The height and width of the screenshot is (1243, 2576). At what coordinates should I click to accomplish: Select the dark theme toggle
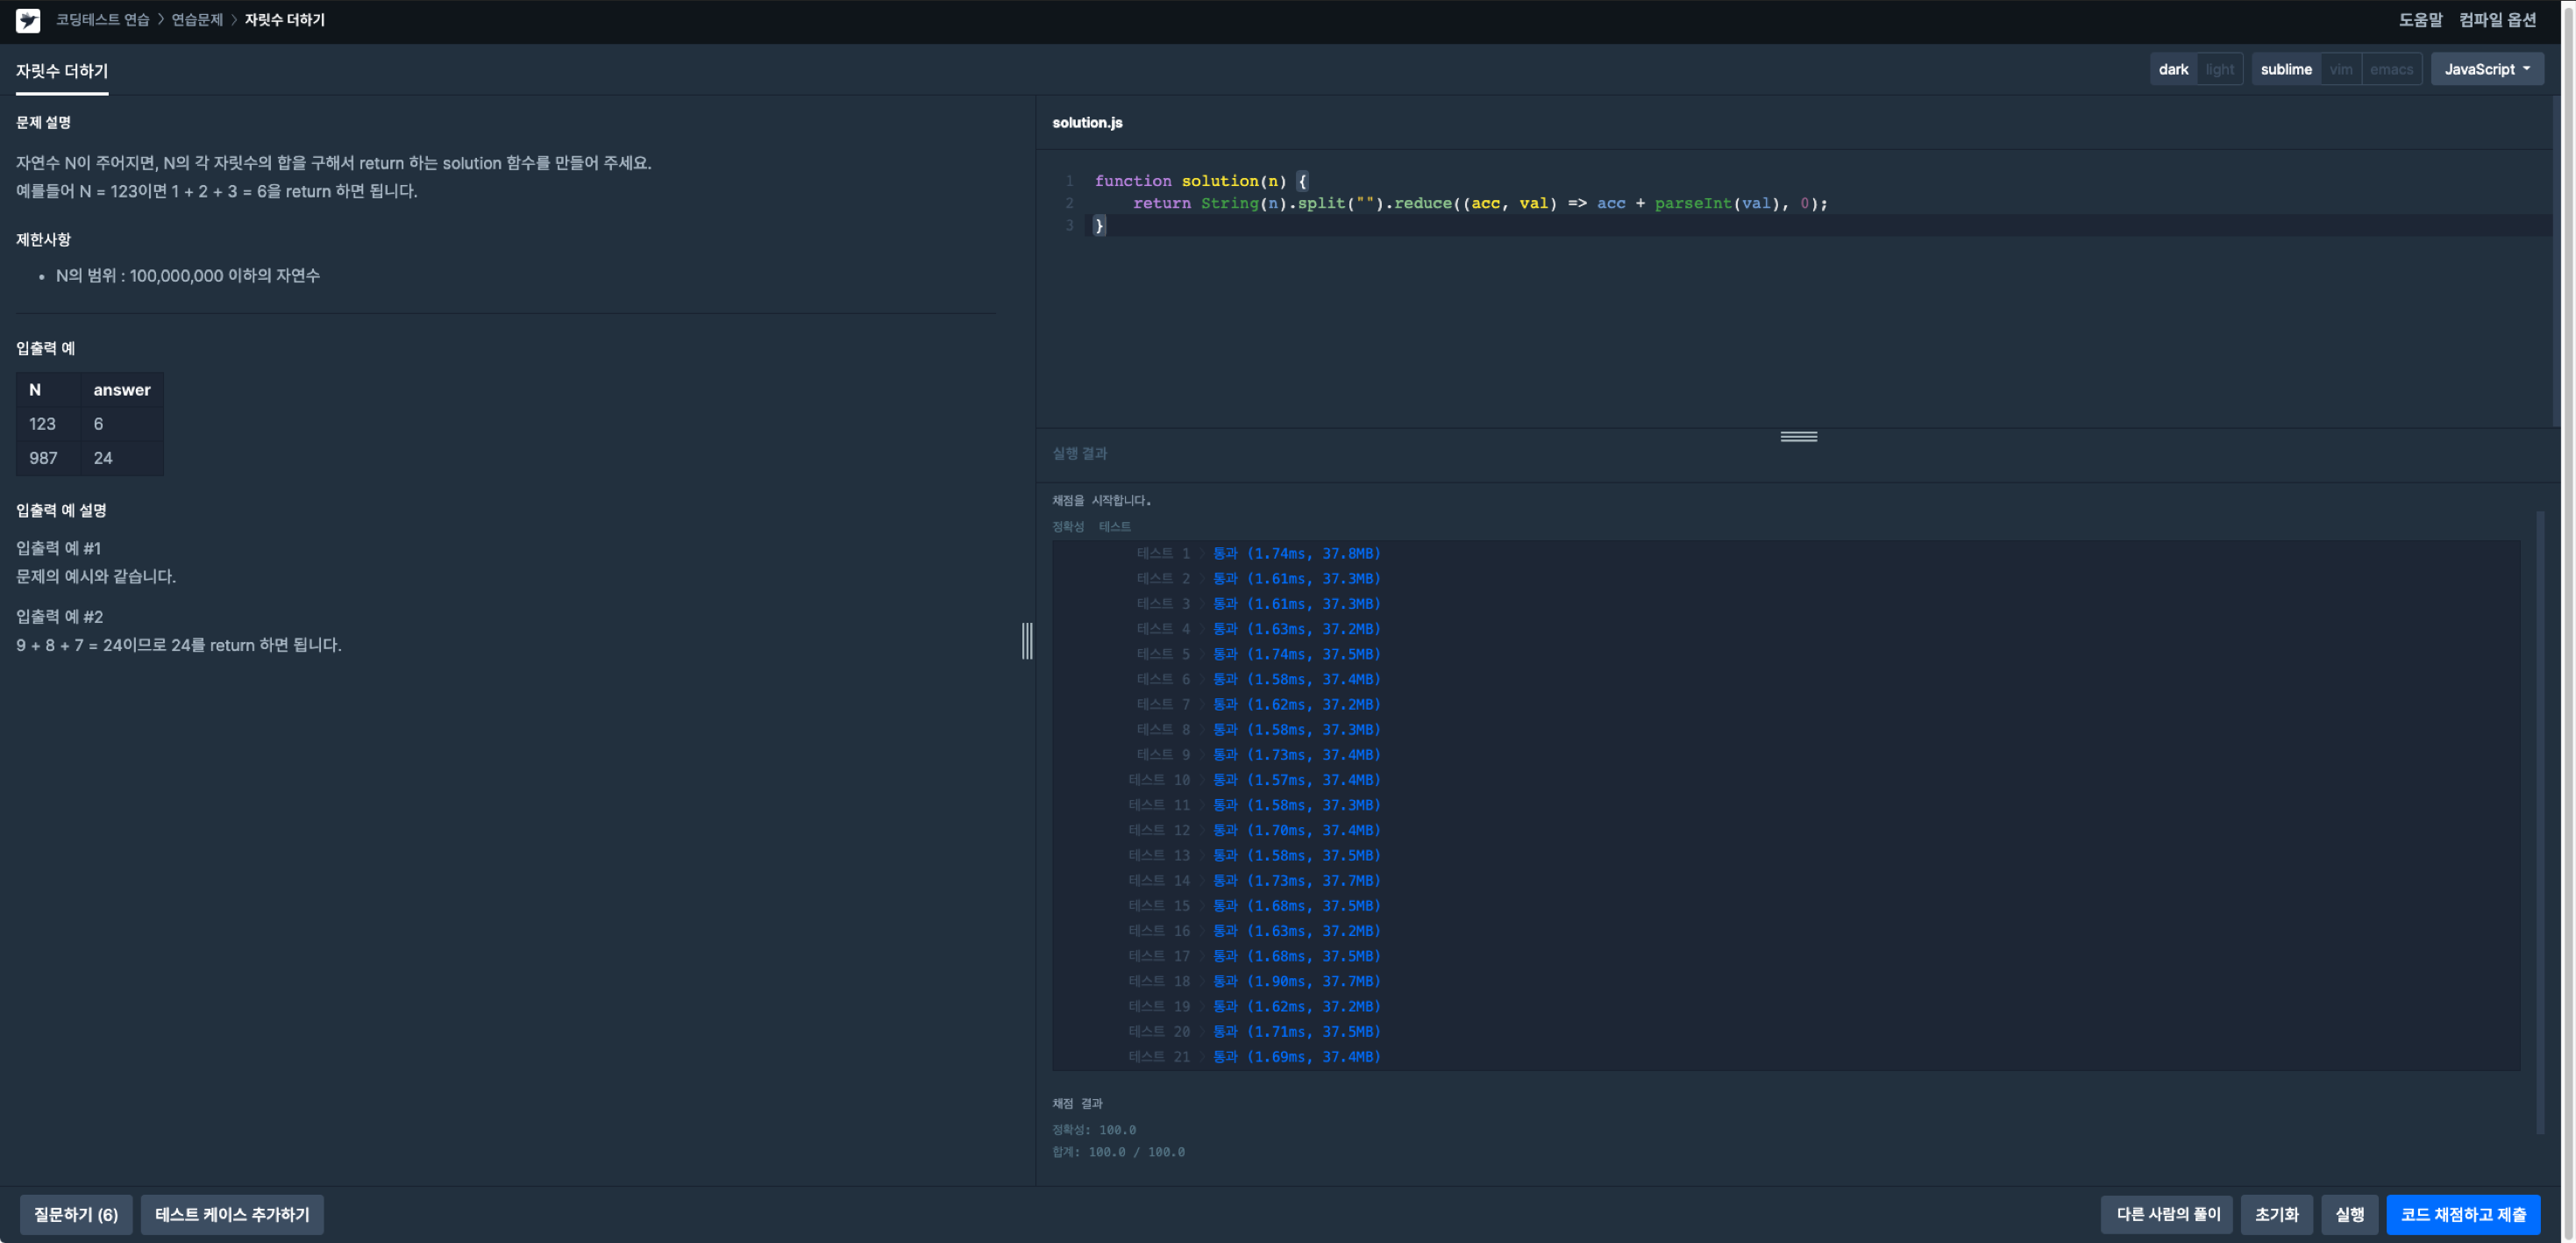click(x=2172, y=69)
